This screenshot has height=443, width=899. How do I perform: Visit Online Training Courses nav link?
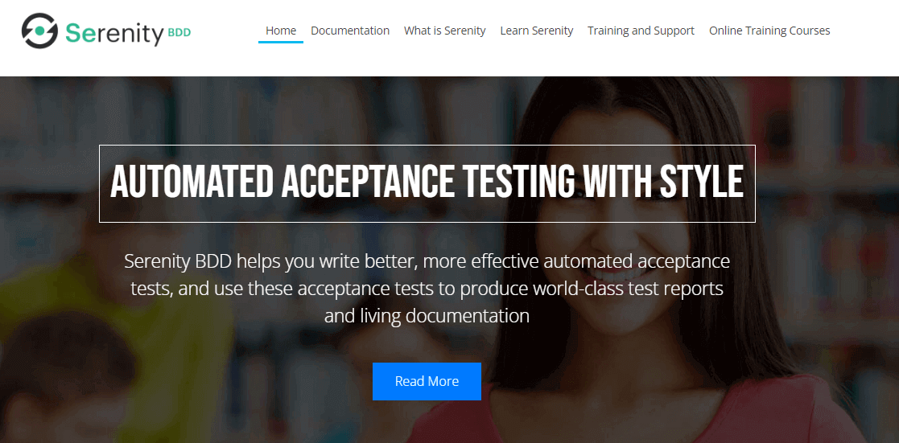pos(769,31)
